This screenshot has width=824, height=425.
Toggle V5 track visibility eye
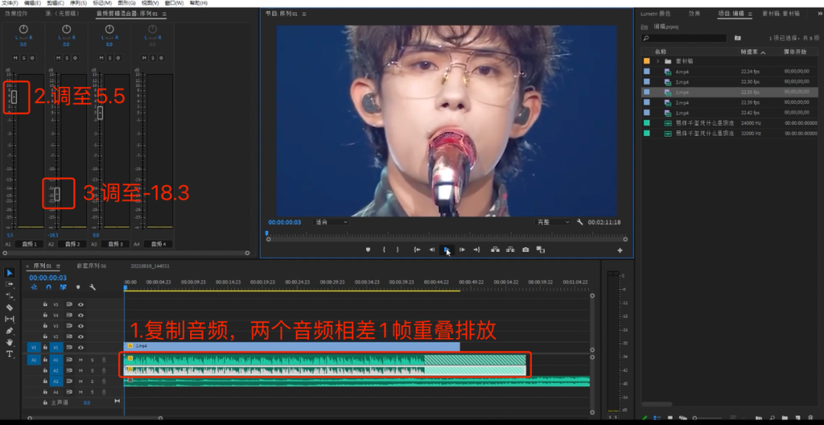pos(81,304)
